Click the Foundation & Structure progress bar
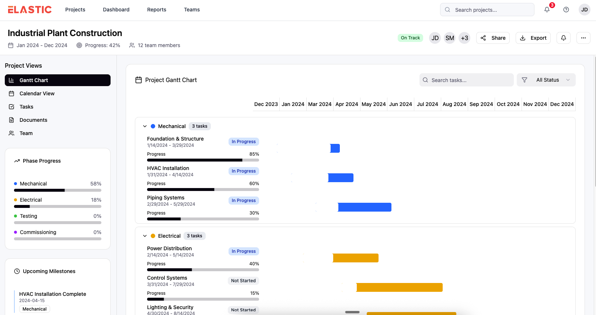The height and width of the screenshot is (315, 596). [x=203, y=160]
